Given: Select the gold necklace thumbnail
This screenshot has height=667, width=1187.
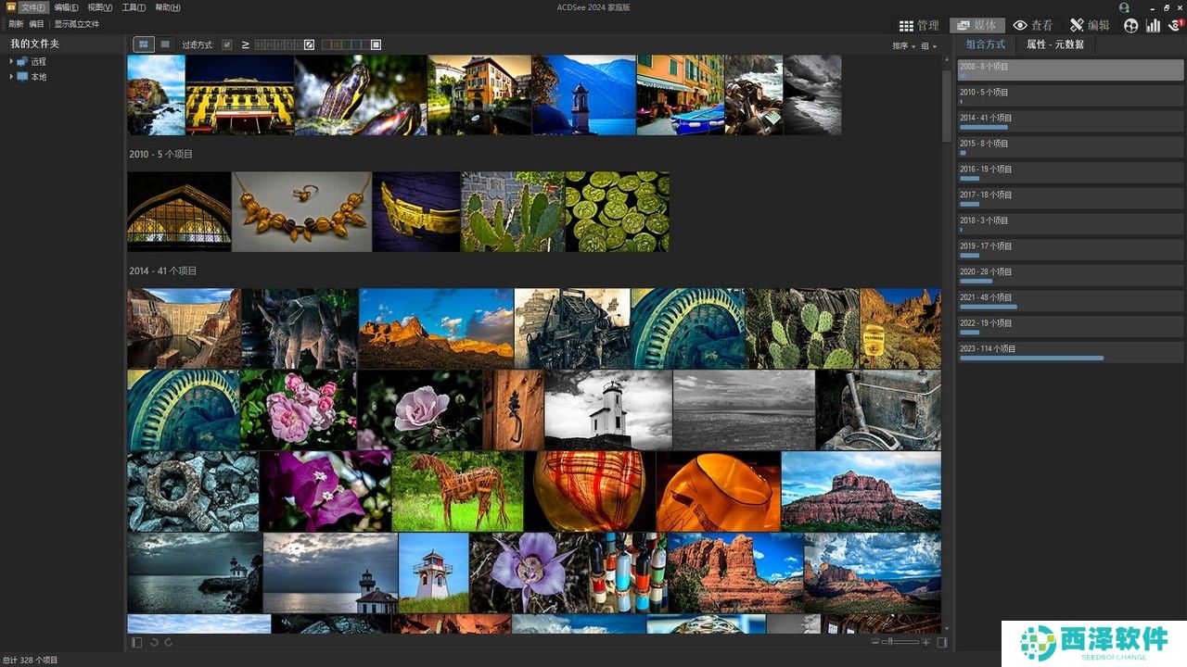Looking at the screenshot, I should (301, 211).
